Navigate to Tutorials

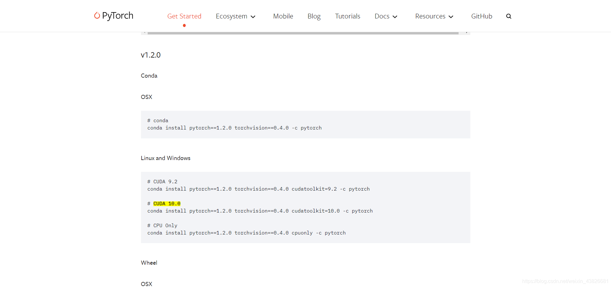[348, 16]
